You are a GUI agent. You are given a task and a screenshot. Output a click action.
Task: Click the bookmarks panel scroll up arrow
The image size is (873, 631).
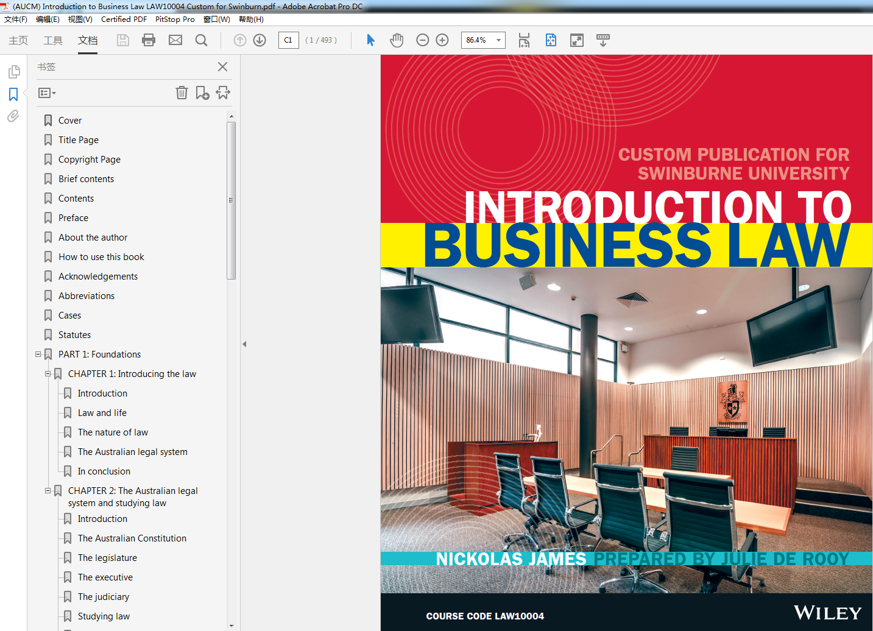pos(231,116)
